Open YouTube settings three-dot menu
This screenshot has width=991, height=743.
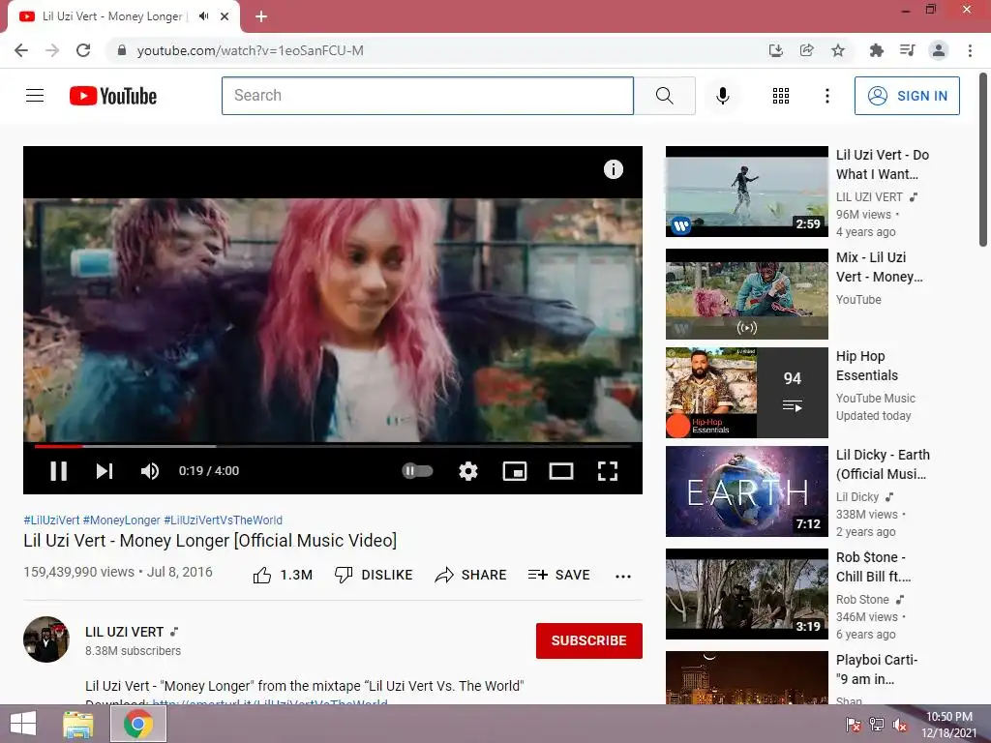point(826,96)
